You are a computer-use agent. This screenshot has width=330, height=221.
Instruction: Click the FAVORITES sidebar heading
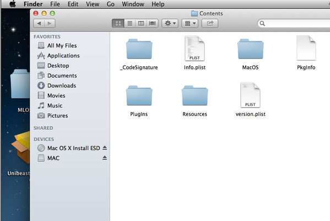click(x=47, y=36)
